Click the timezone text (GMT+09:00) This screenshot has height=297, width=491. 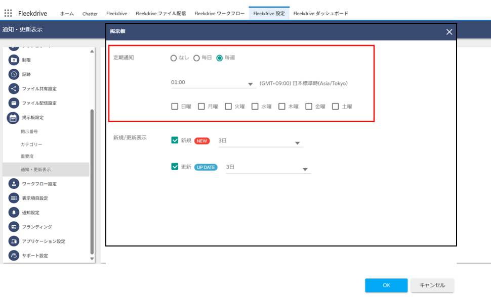303,83
